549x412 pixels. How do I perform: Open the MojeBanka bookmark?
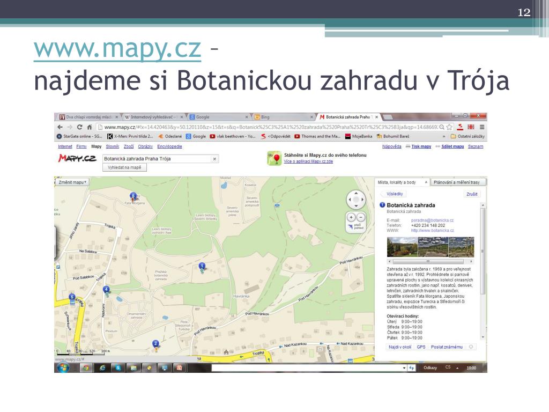click(x=359, y=136)
